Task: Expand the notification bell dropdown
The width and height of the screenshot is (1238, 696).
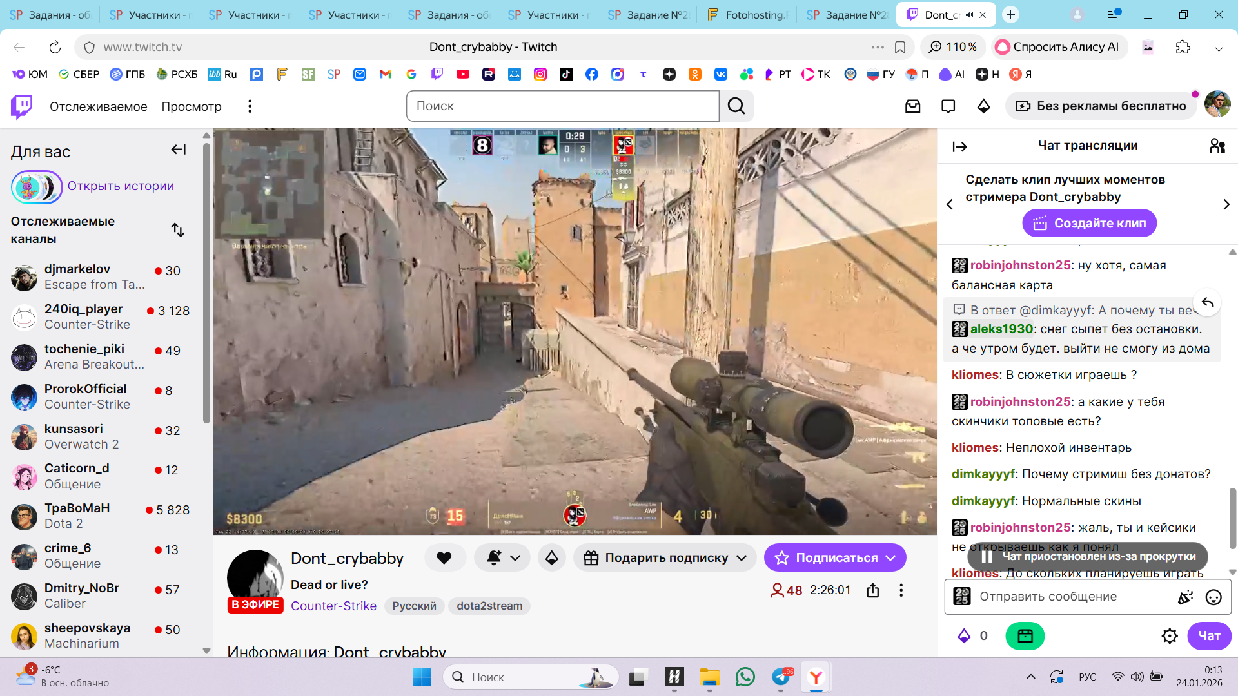Action: (503, 558)
